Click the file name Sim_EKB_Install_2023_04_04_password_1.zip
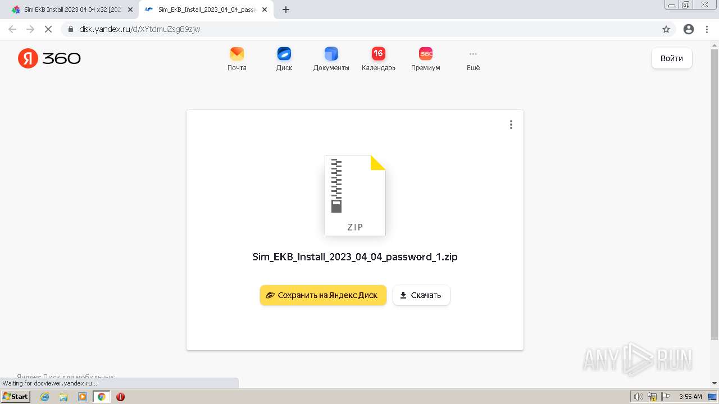Viewport: 719px width, 404px height. click(355, 257)
